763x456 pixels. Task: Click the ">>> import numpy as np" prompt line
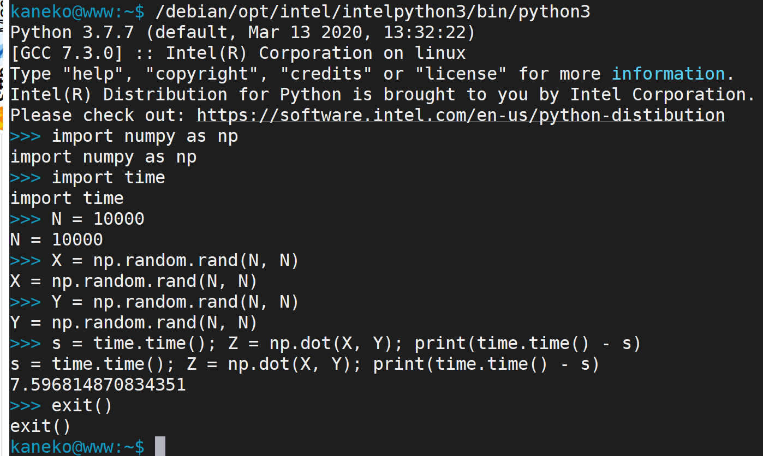(124, 136)
